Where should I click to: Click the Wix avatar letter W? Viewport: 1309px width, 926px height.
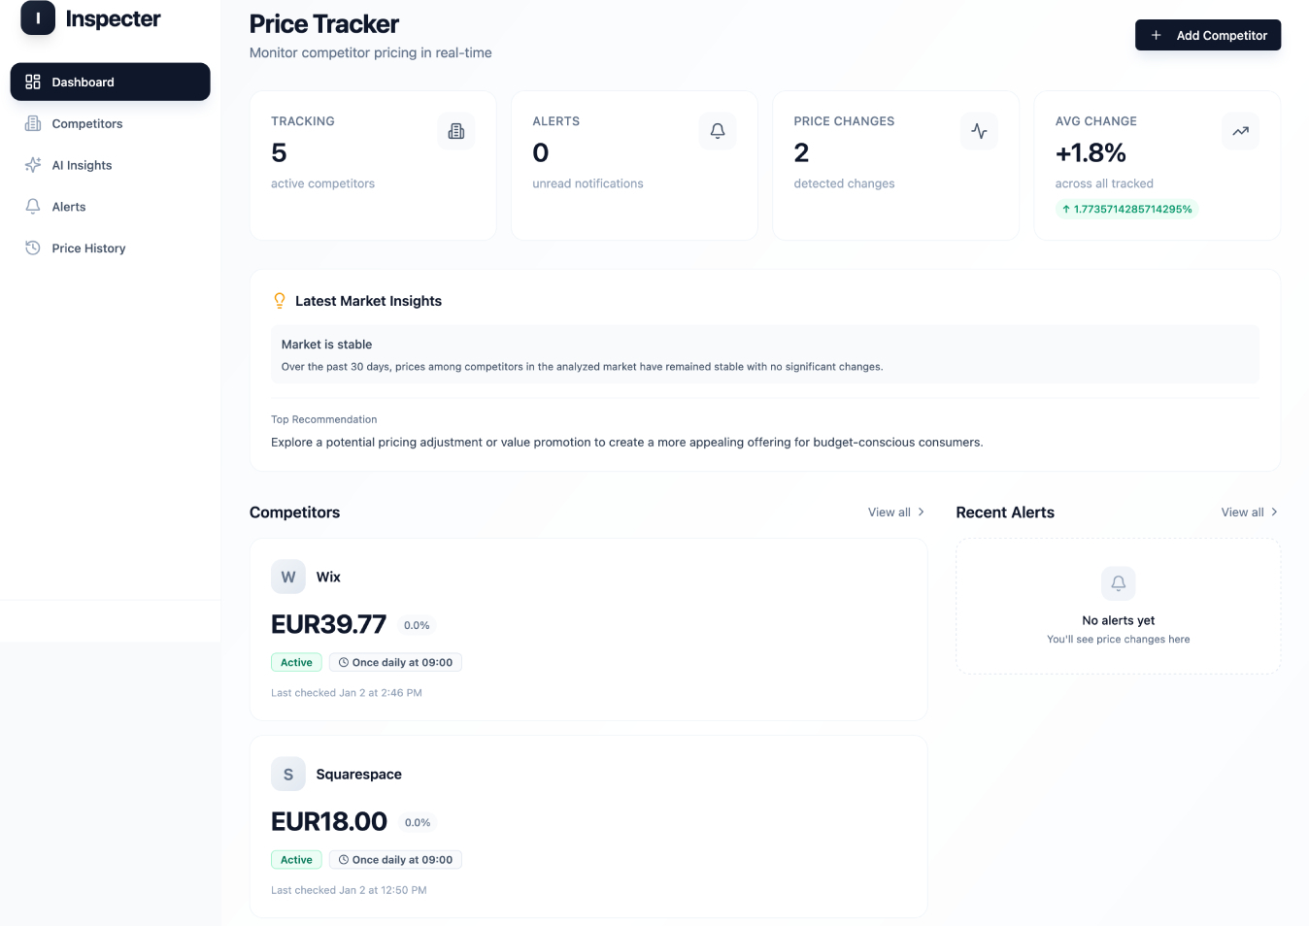(288, 577)
